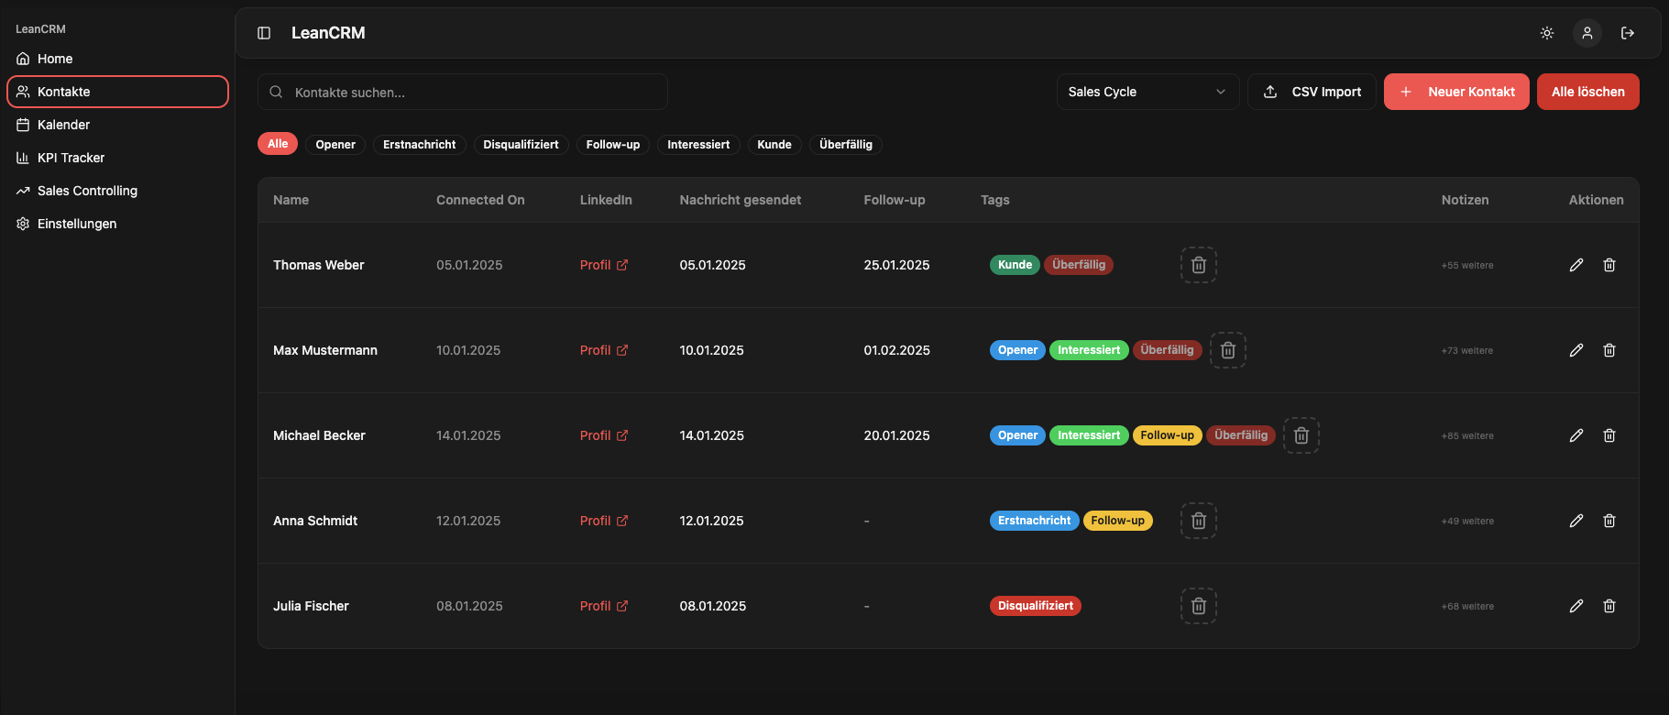Open Kalender in the sidebar

(63, 125)
